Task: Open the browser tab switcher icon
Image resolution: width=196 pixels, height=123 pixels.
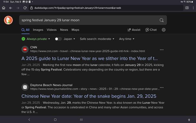Action: point(187,8)
